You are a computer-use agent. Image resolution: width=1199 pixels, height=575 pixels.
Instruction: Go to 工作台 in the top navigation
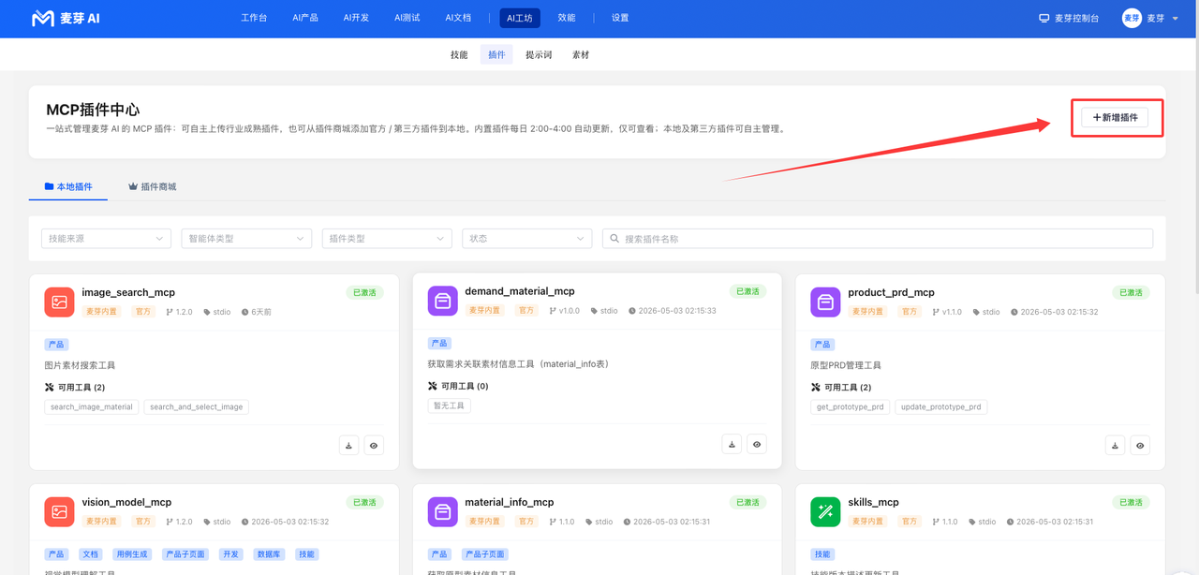click(254, 18)
